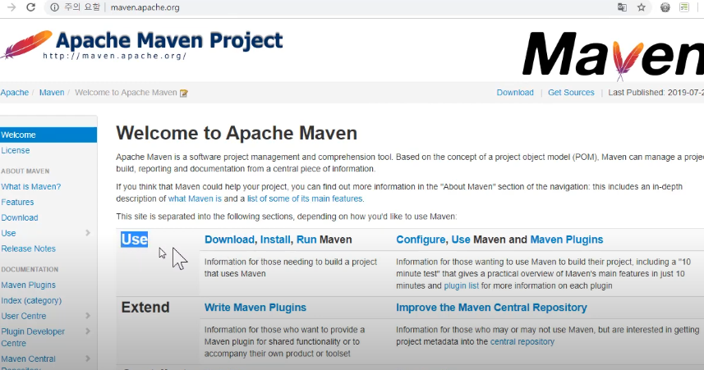Open Index (category) in the sidebar
Viewport: 704px width, 370px height.
(x=31, y=300)
